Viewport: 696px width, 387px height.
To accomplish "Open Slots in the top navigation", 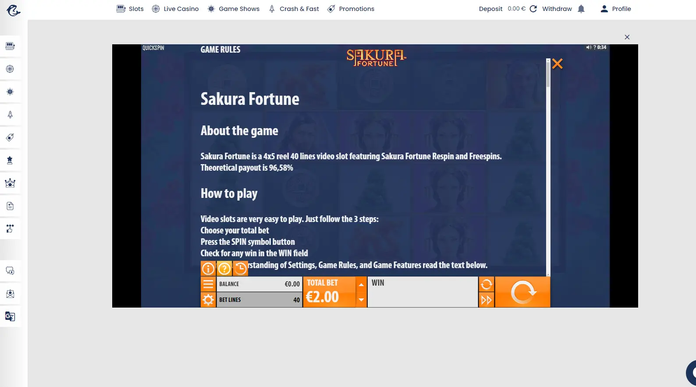I will (x=130, y=9).
